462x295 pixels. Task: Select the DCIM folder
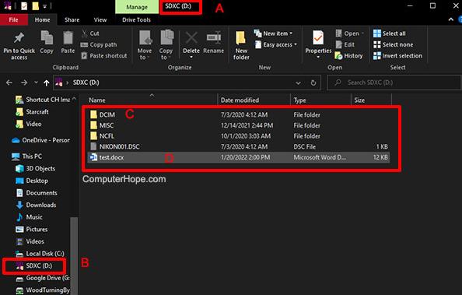pos(238,114)
